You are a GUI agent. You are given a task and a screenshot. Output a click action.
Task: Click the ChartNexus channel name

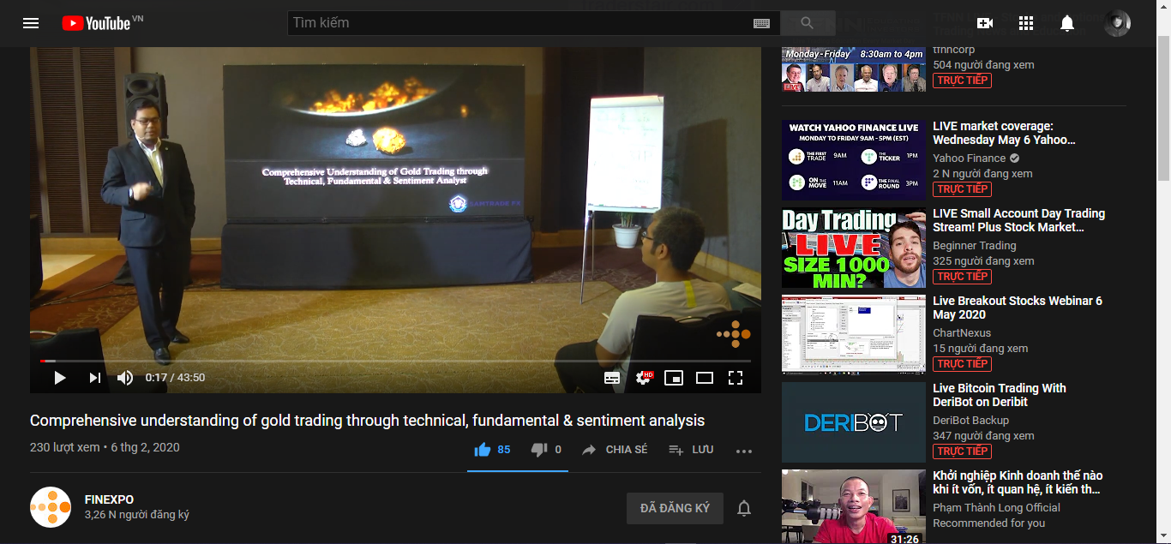coord(962,333)
